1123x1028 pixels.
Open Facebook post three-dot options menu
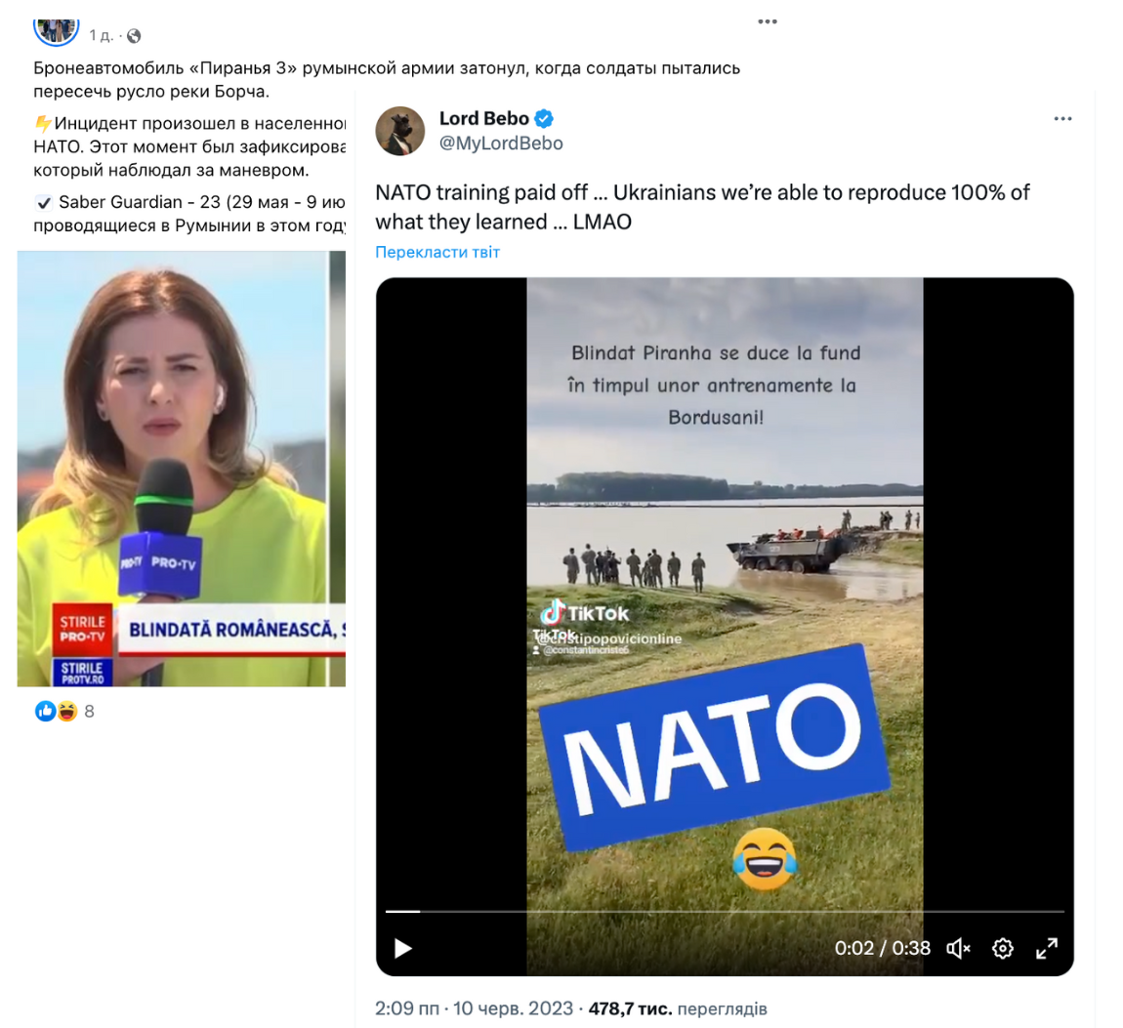[768, 22]
